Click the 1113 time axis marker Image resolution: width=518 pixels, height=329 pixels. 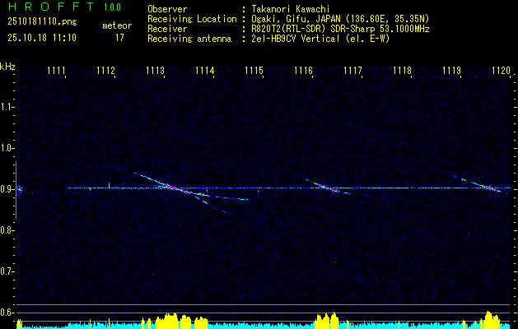pyautogui.click(x=155, y=70)
